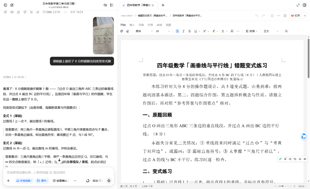Focus the message input field
Screen dimensions: 310x189
pos(59,172)
